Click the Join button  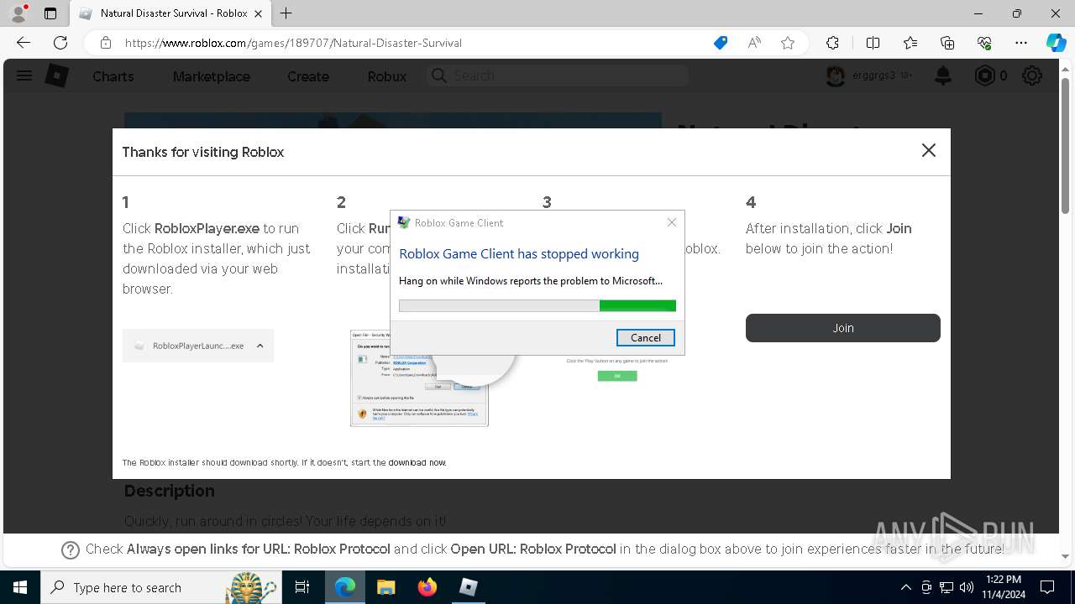[843, 328]
